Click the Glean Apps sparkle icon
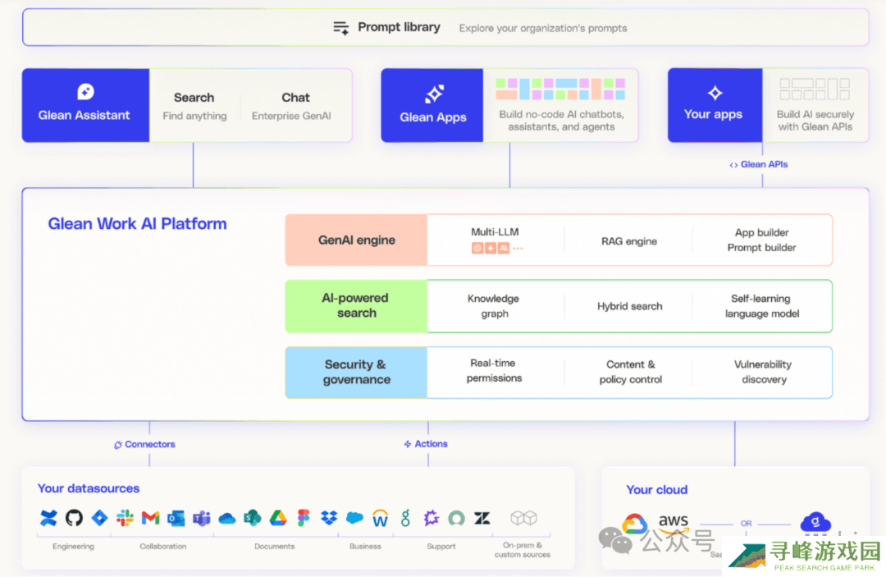This screenshot has width=886, height=577. coord(435,94)
